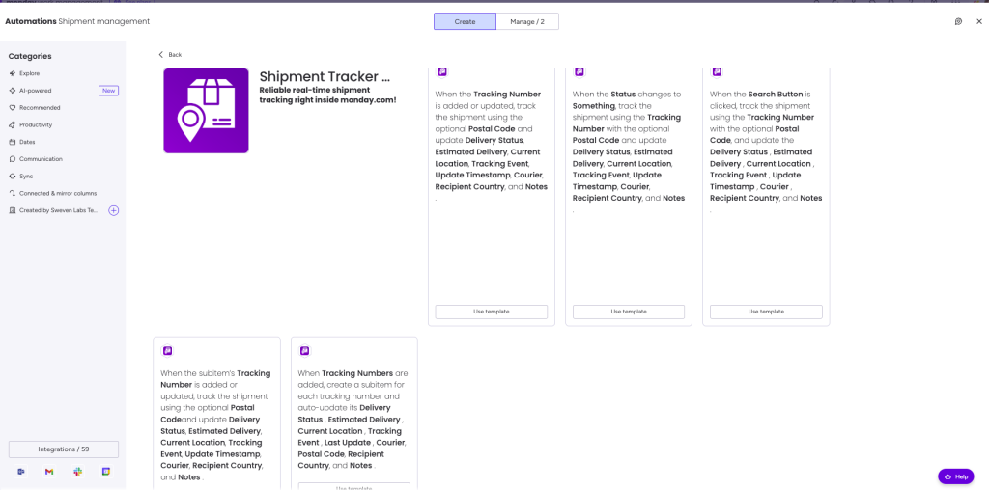Click the Explore rocket icon
The height and width of the screenshot is (490, 989).
point(13,73)
